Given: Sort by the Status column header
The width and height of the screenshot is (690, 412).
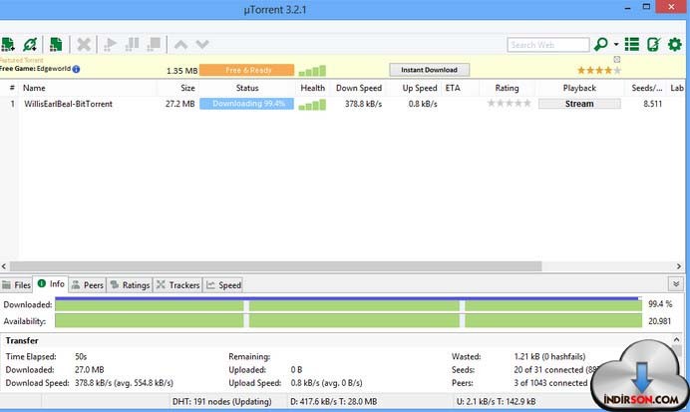Looking at the screenshot, I should click(x=247, y=88).
